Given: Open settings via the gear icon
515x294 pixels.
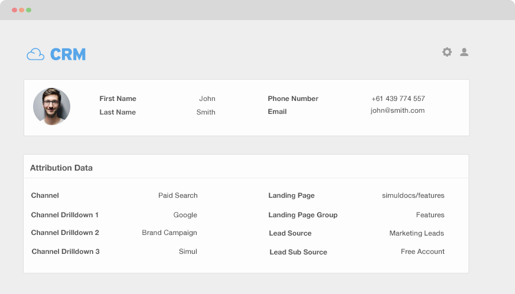Looking at the screenshot, I should pyautogui.click(x=447, y=52).
